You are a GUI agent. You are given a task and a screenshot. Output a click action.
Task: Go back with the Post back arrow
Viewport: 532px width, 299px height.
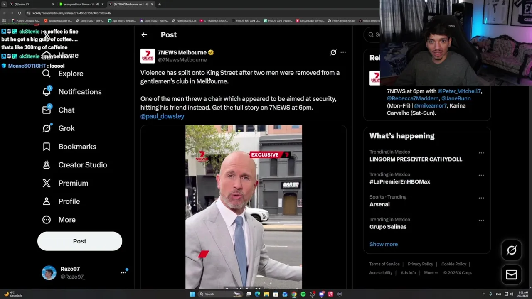tap(144, 35)
